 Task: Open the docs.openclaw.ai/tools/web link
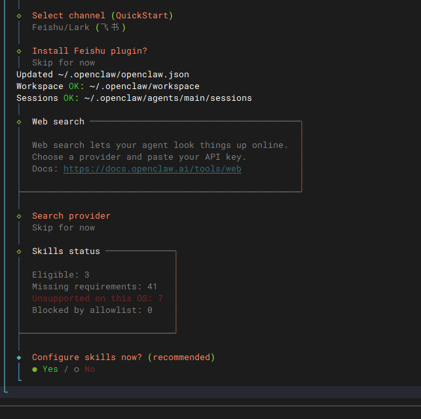pos(153,169)
